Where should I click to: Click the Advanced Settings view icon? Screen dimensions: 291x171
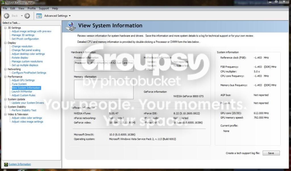[39, 16]
